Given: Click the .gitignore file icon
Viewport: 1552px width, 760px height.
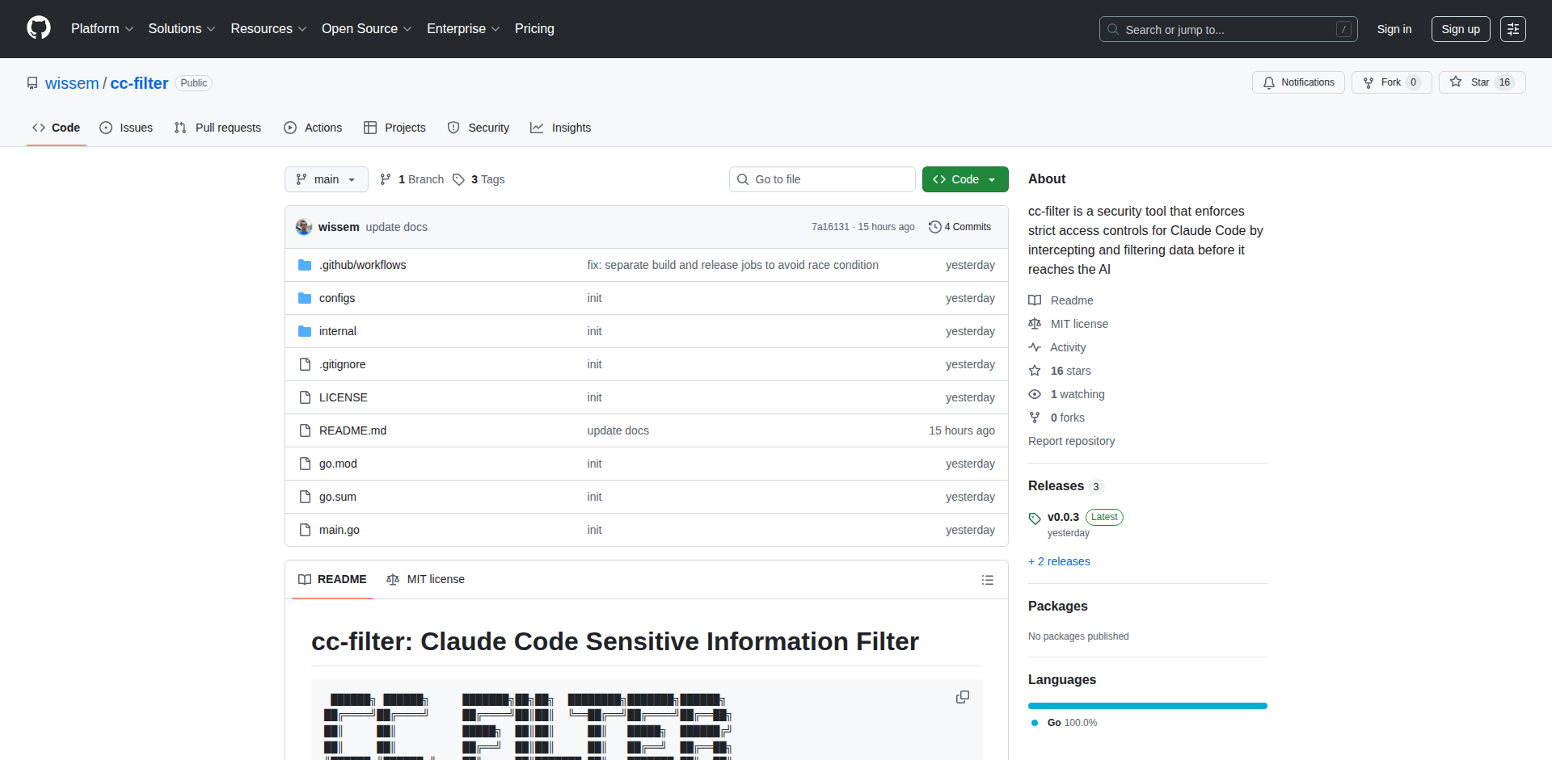Looking at the screenshot, I should 305,364.
